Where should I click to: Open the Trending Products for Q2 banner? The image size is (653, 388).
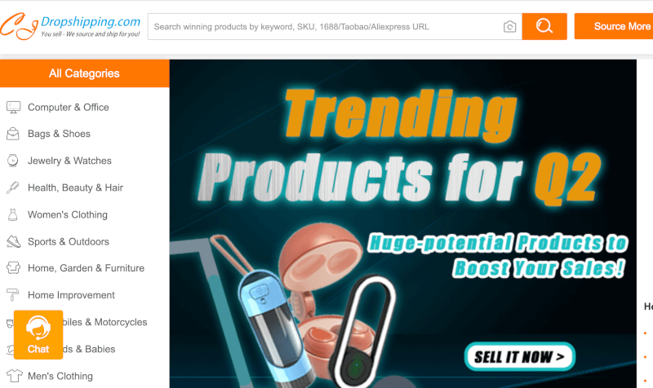(x=402, y=223)
